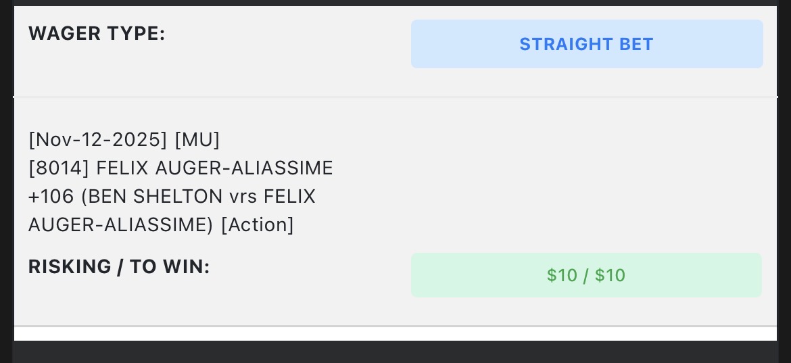Select the Nov-12-2025 date text
The width and height of the screenshot is (791, 363).
click(x=98, y=140)
